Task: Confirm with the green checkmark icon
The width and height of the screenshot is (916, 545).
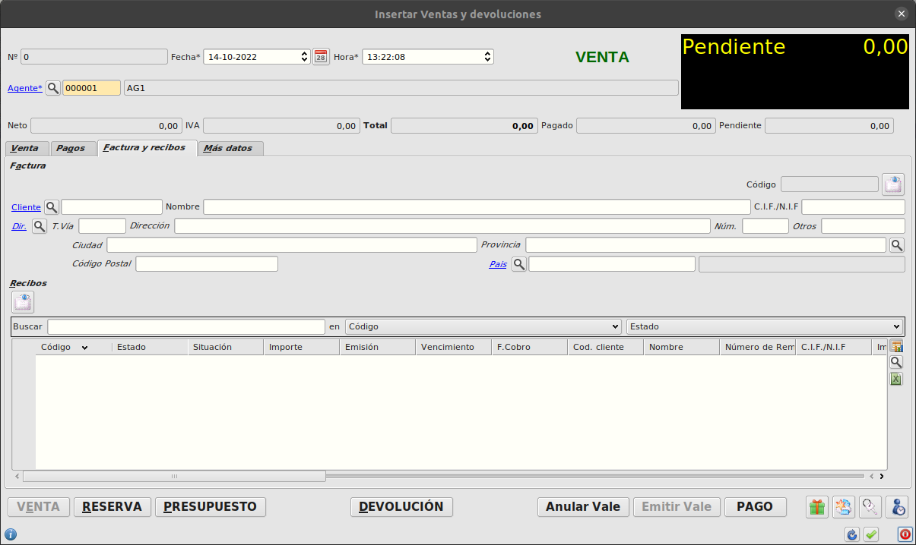Action: [x=872, y=534]
